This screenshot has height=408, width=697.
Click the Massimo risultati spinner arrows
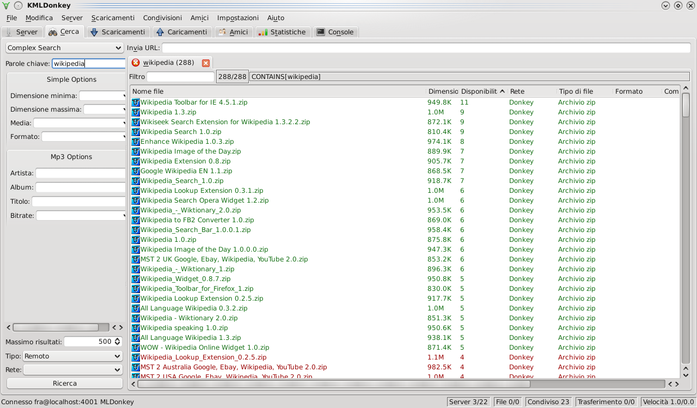point(117,342)
